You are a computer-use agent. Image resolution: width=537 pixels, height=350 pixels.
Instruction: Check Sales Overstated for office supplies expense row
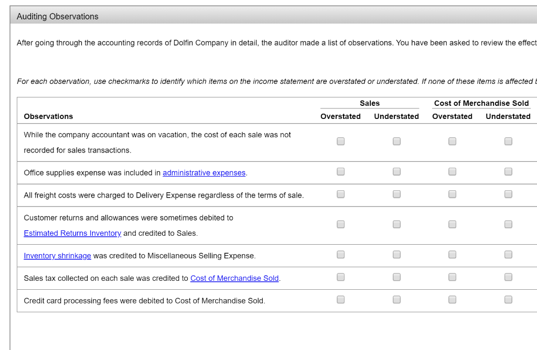[340, 172]
